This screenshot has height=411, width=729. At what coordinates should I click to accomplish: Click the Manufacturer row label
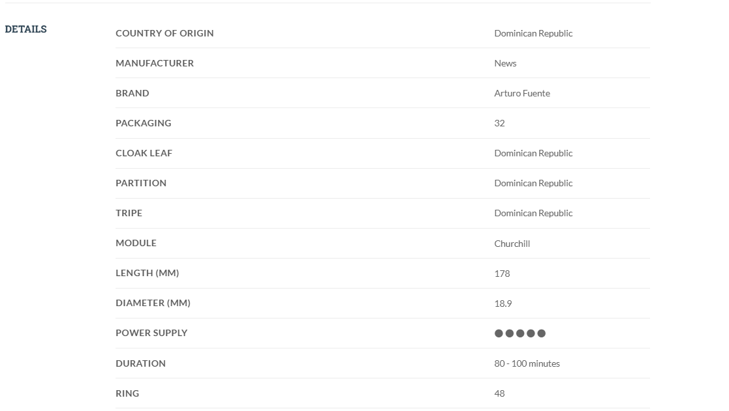click(155, 63)
